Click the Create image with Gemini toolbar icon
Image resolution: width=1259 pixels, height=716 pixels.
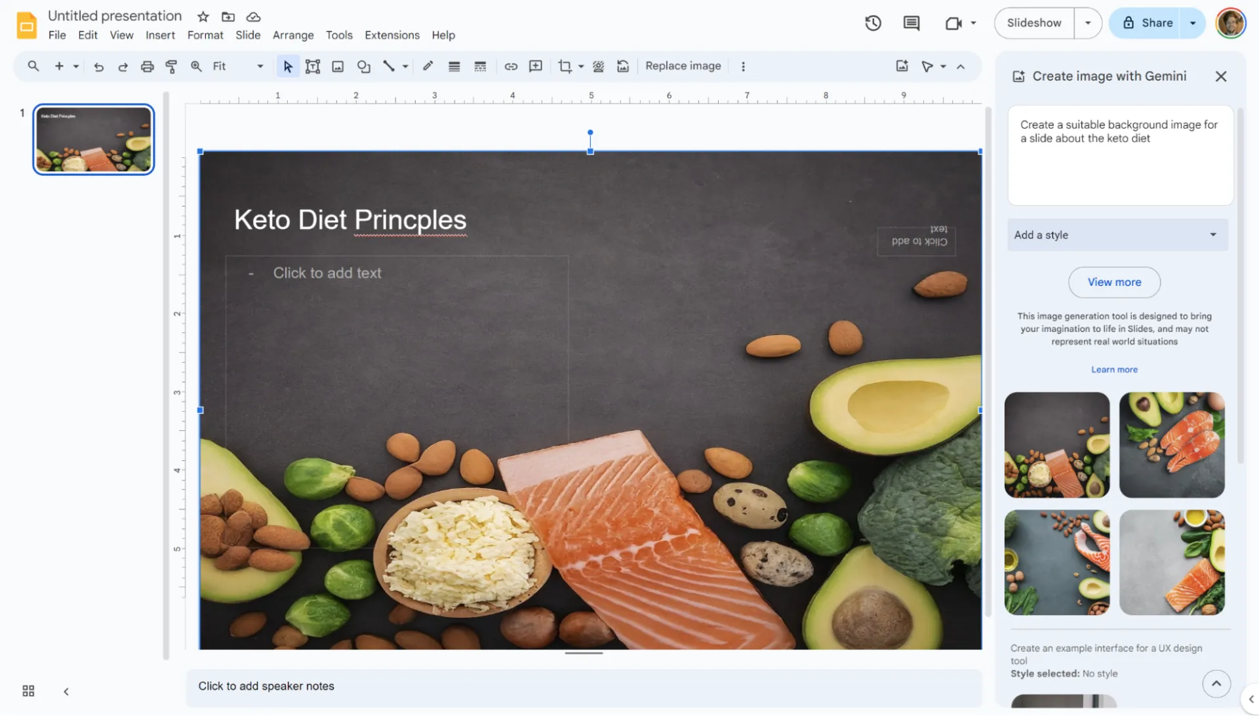(902, 66)
